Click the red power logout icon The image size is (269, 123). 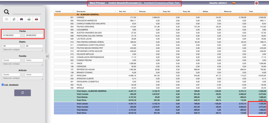coord(256,3)
